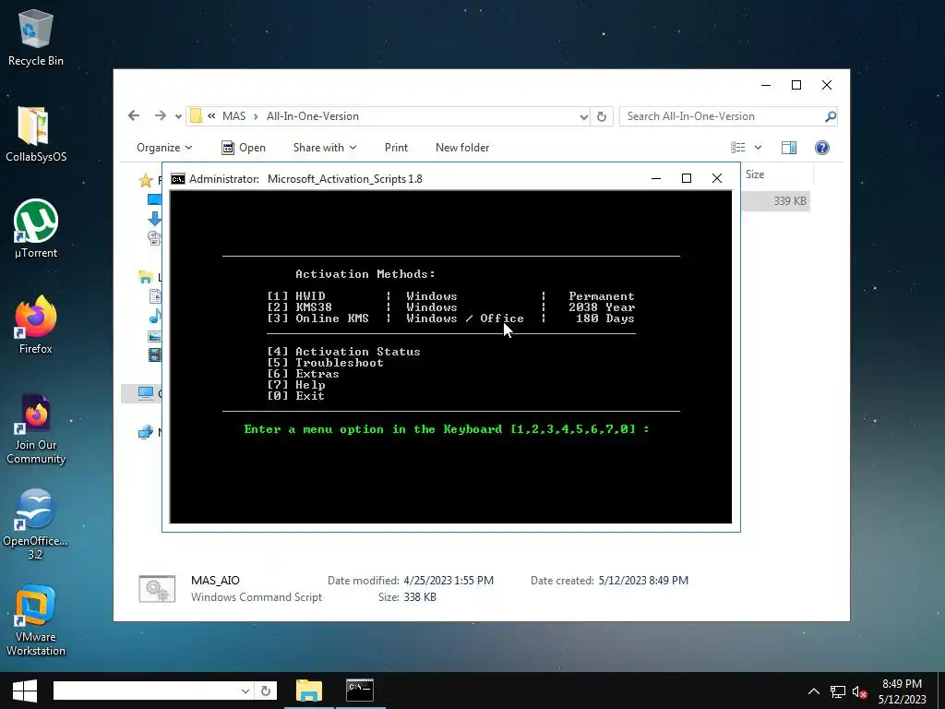Select the Libraries icon in navigation pane
Screen dimensions: 945x709
click(x=146, y=277)
